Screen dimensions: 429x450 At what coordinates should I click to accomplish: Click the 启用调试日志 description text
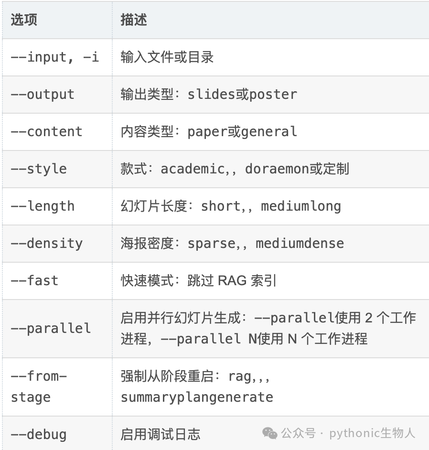(161, 434)
